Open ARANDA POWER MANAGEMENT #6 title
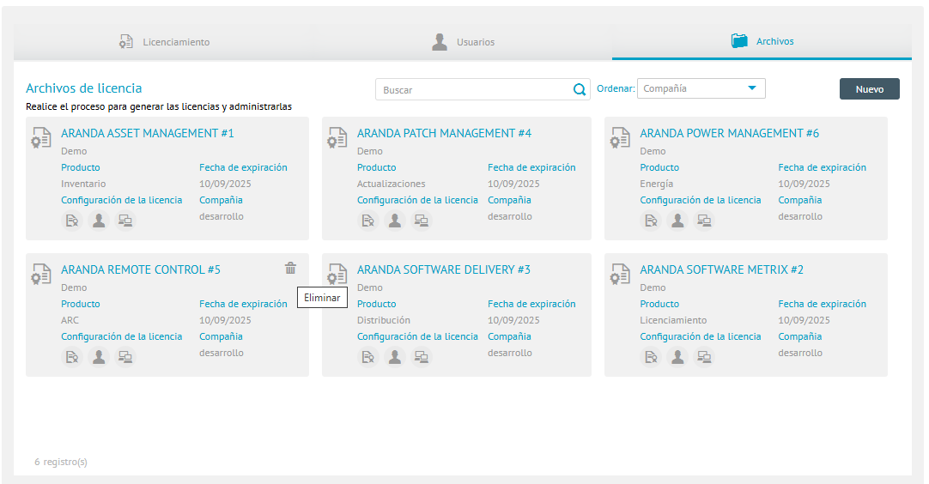Viewport: 929px width, 484px height. [729, 133]
